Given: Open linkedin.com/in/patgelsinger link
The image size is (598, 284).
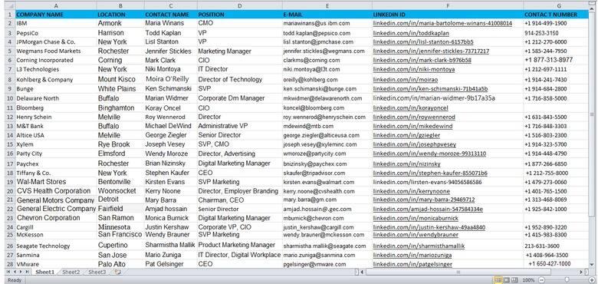Looking at the screenshot, I should [x=412, y=264].
